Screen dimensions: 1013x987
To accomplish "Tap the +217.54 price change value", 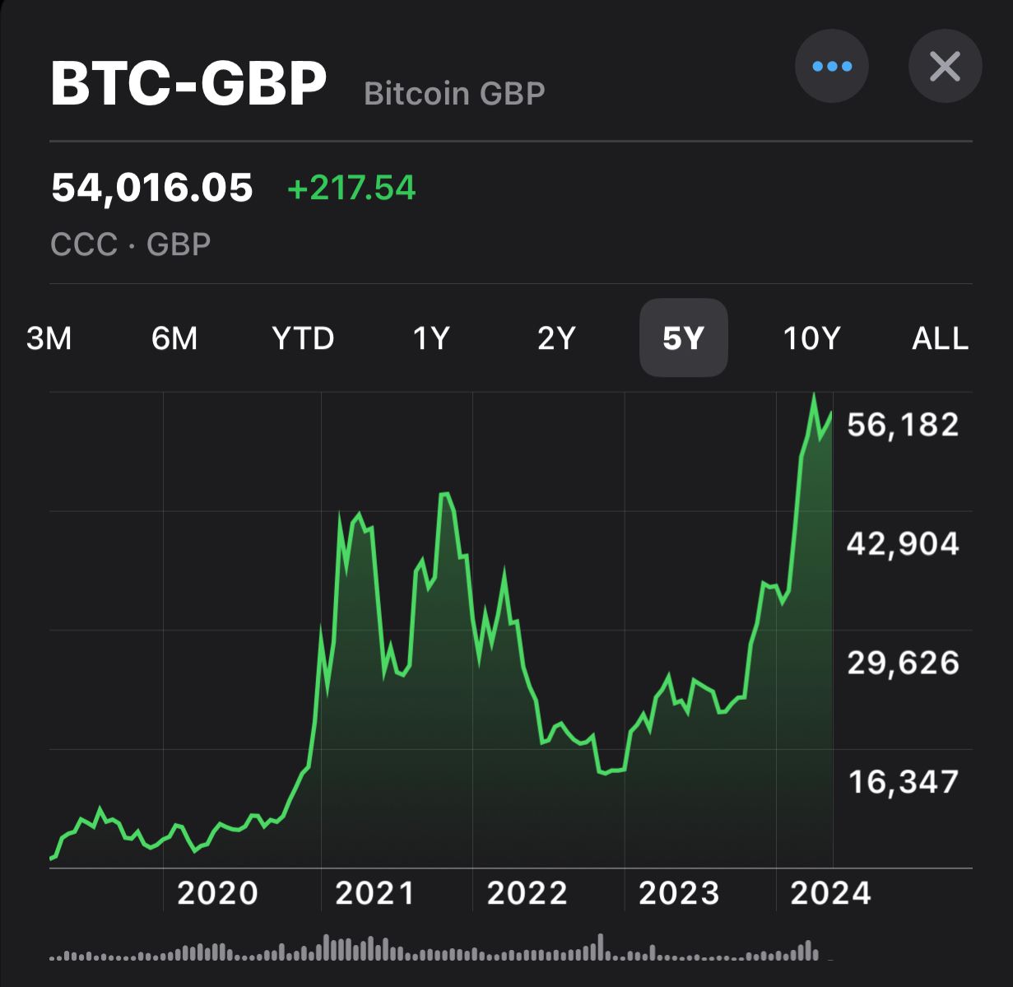I will coord(351,188).
